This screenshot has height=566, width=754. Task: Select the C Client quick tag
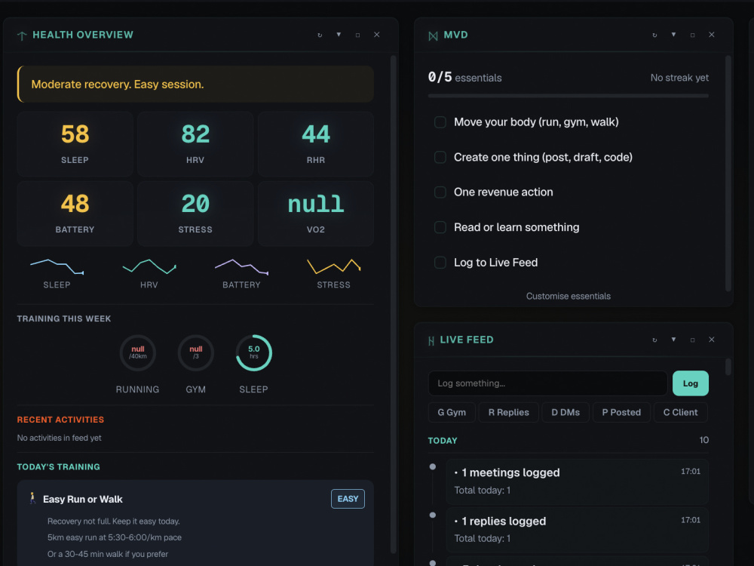click(x=680, y=413)
